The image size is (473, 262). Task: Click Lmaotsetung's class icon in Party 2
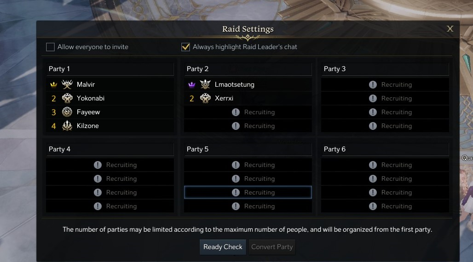(x=205, y=84)
